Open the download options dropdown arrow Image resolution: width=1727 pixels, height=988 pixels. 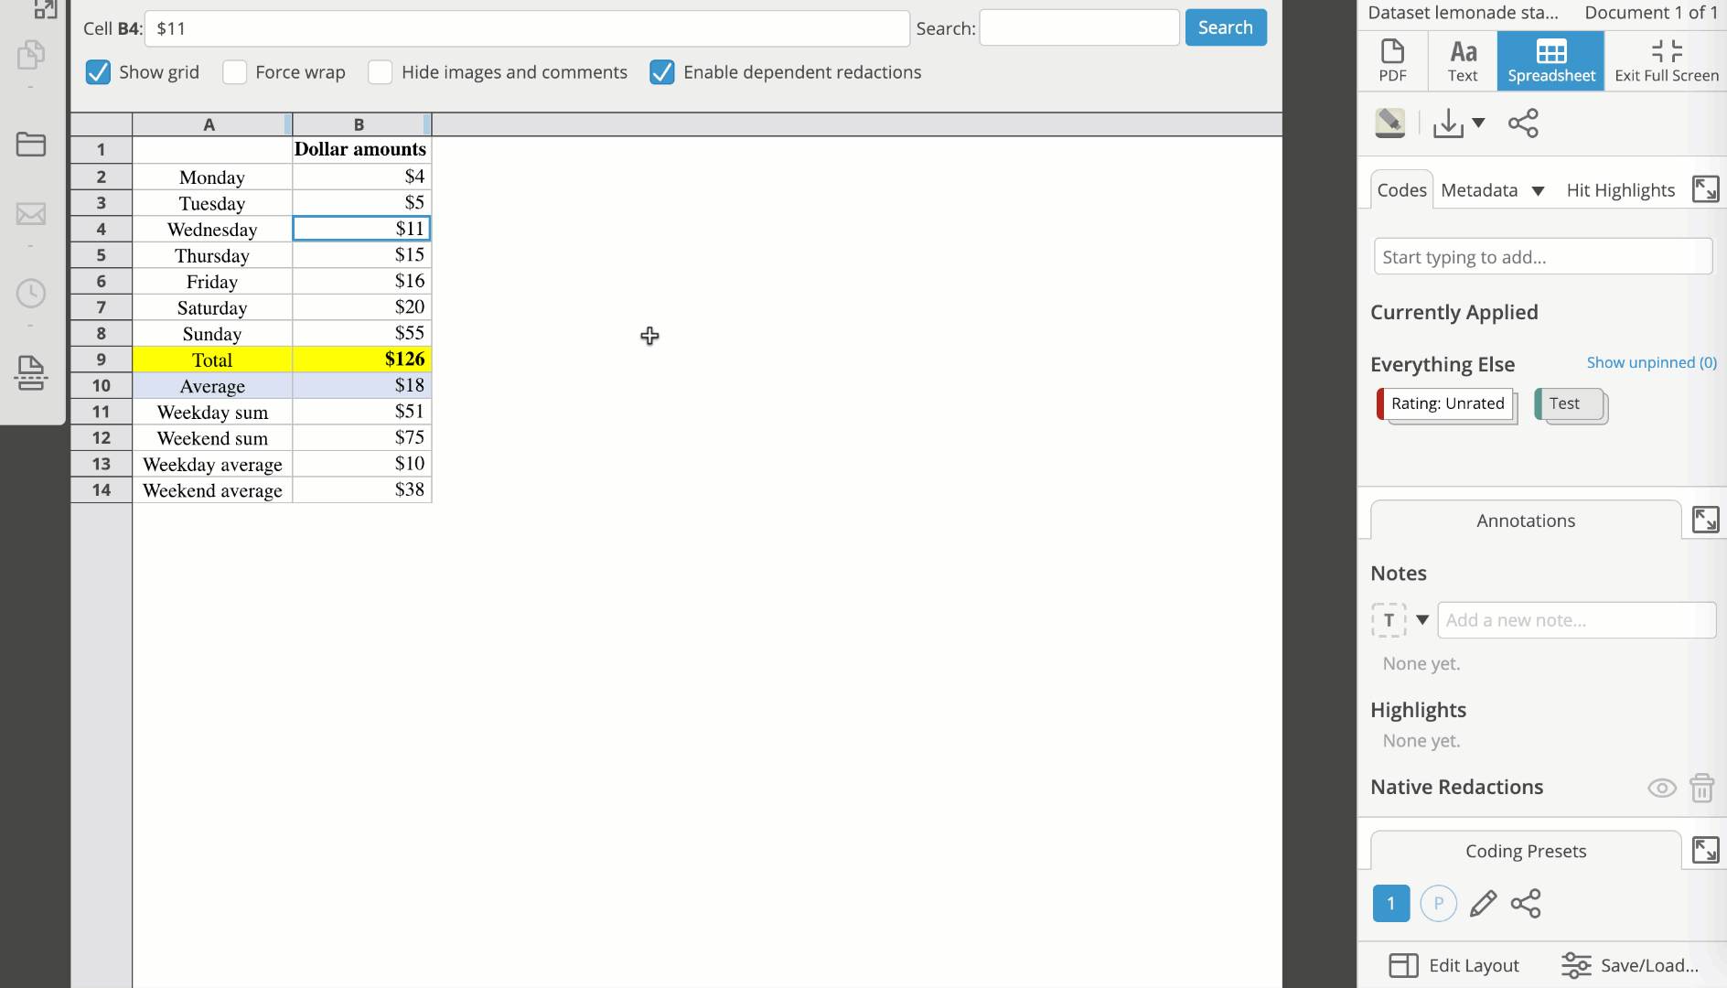(x=1478, y=123)
